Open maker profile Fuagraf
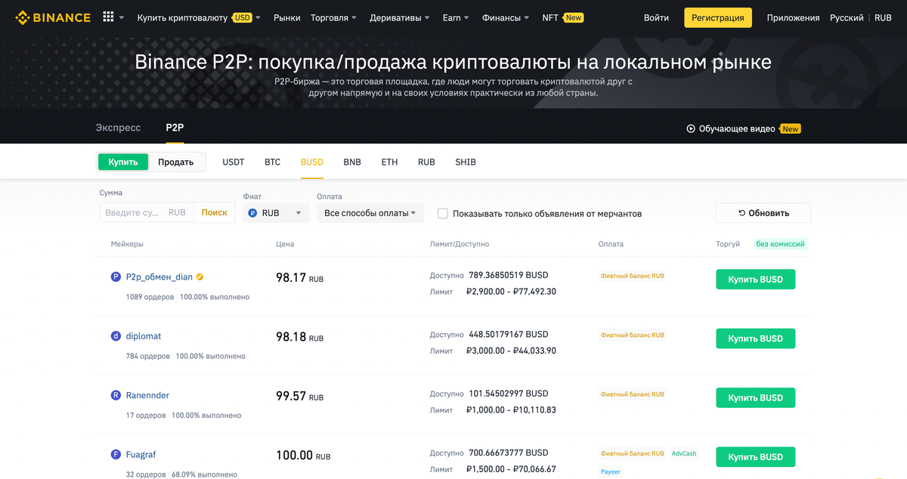The image size is (907, 479). [x=141, y=454]
